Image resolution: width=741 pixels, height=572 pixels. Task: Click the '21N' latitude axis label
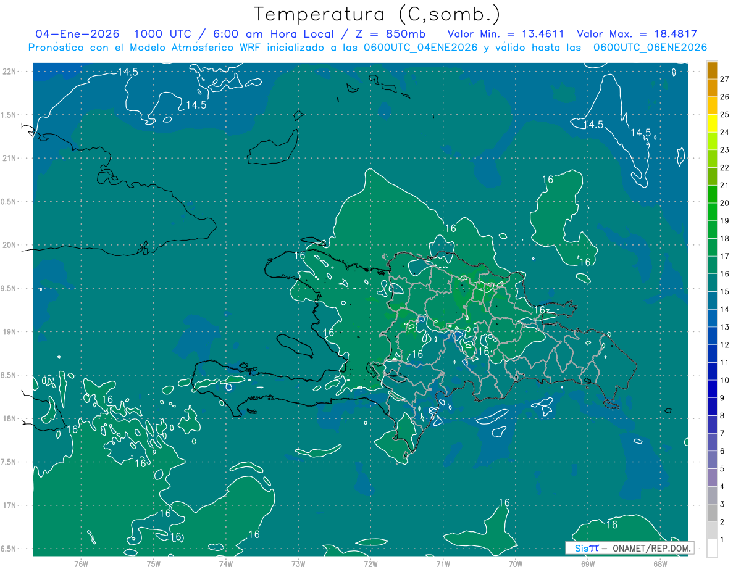[9, 159]
